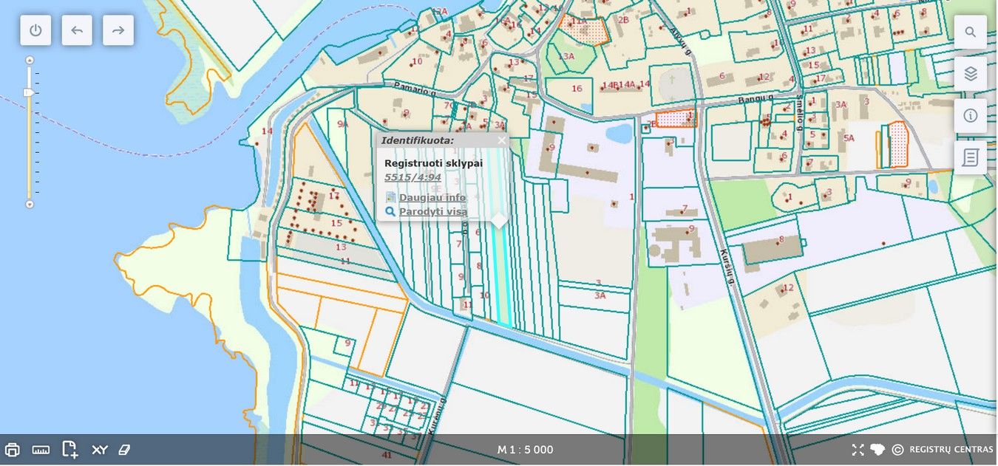
Task: Click the Daugiau info link
Action: [x=432, y=197]
